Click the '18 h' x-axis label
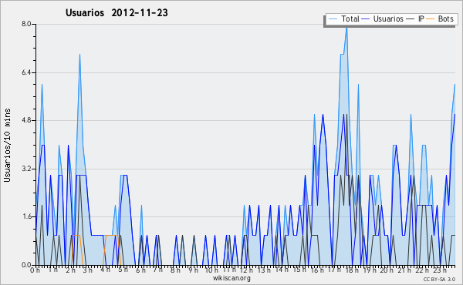The height and width of the screenshot is (285, 463). [353, 270]
